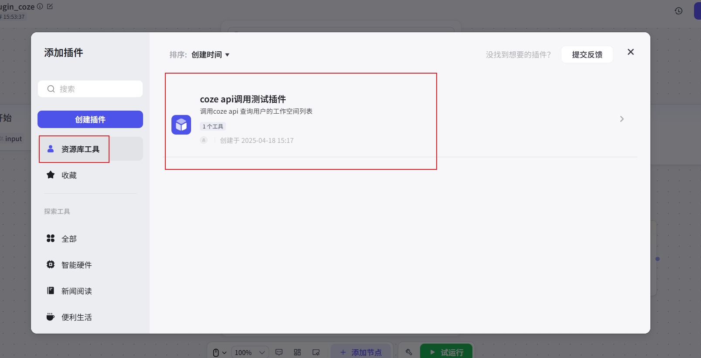Click the search magnifier icon
Viewport: 701px width, 358px height.
51,89
